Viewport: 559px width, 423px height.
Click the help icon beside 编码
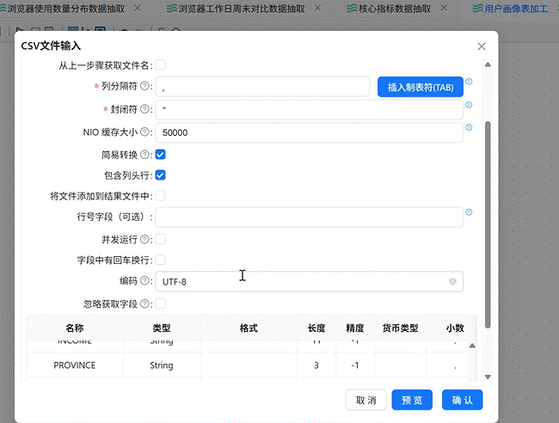coord(144,281)
